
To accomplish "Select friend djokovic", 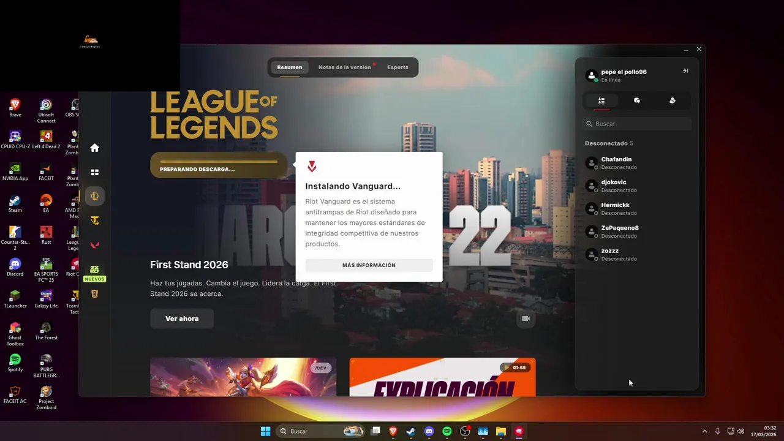I will pos(637,186).
